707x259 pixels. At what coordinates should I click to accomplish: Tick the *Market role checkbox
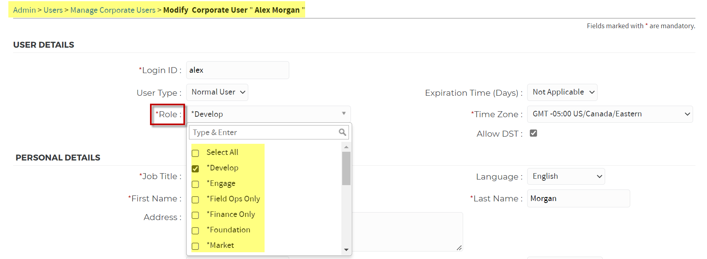(x=195, y=246)
